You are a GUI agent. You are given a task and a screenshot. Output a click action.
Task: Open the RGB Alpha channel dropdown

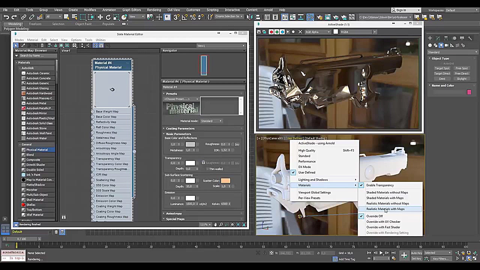[318, 32]
